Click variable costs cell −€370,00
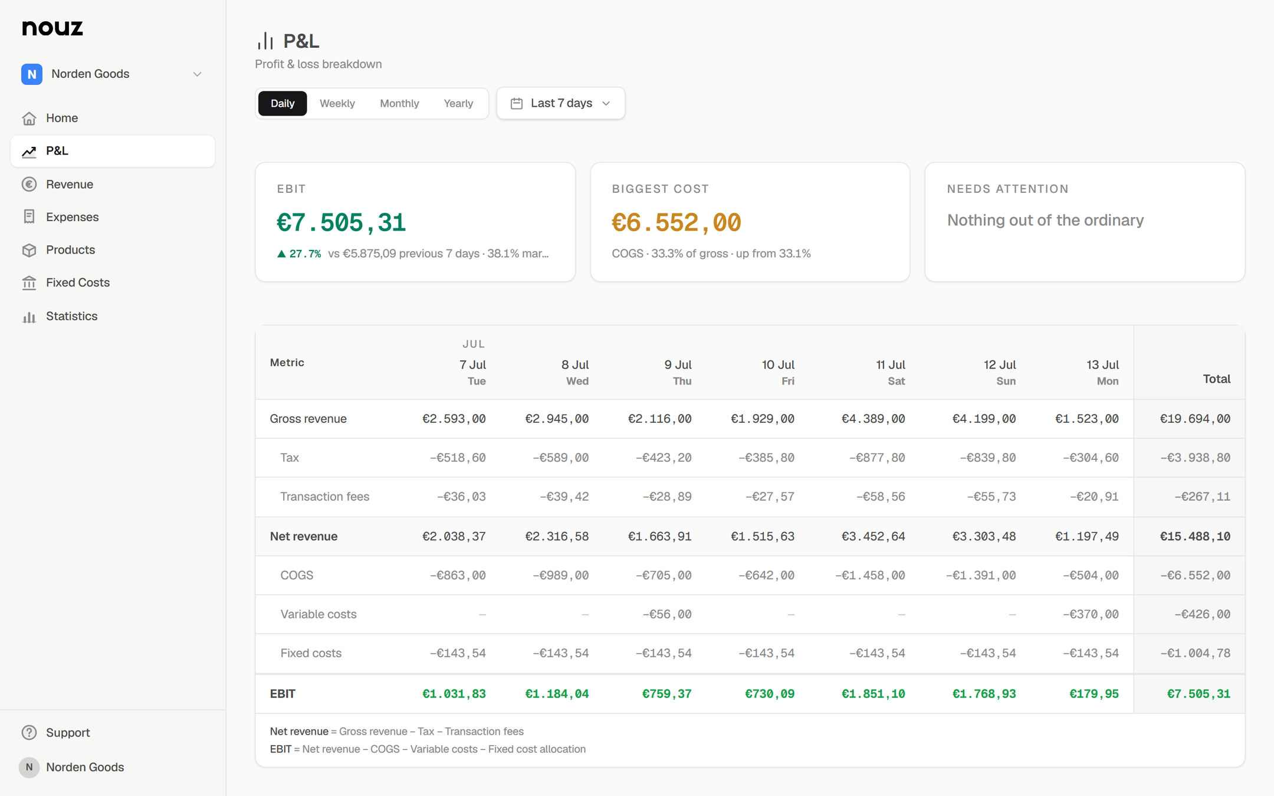 pyautogui.click(x=1091, y=614)
